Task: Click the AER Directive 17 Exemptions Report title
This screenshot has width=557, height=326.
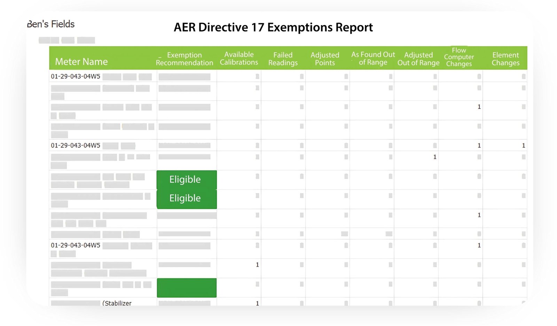Action: tap(274, 27)
